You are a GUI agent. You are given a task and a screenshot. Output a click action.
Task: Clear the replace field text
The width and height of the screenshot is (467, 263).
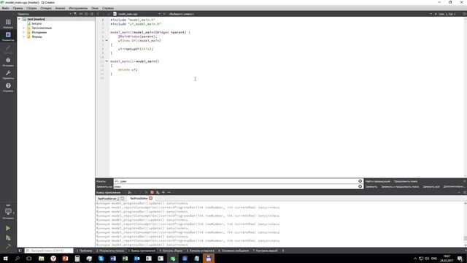click(360, 186)
